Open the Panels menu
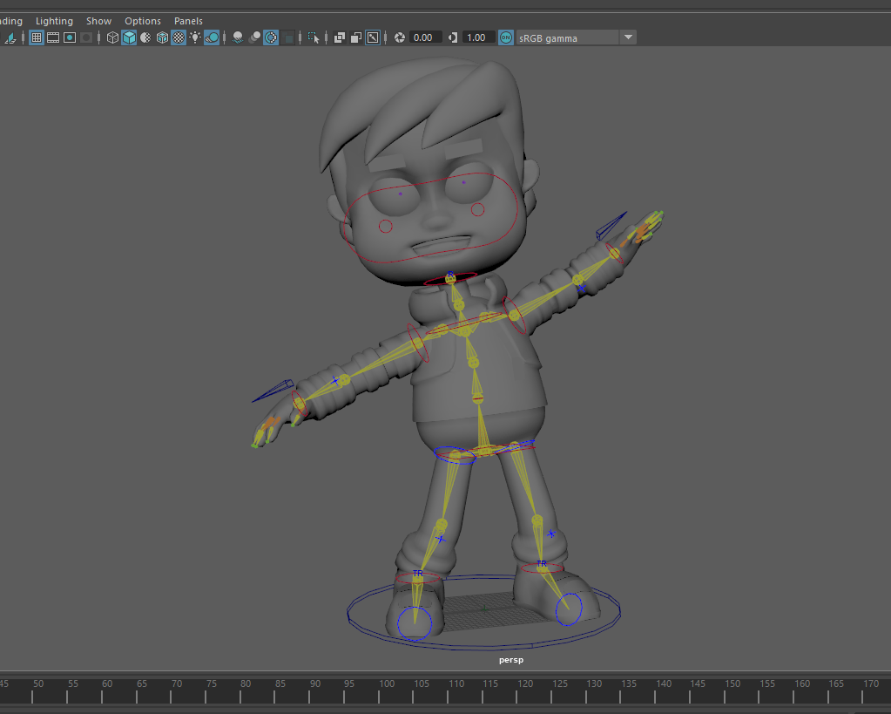Viewport: 891px width, 714px height. point(188,21)
